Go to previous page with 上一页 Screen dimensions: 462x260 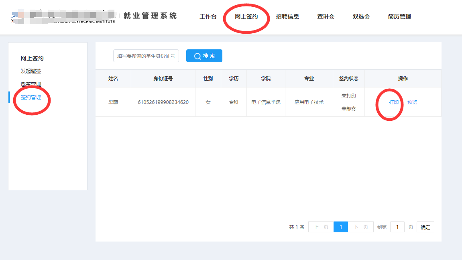(321, 227)
